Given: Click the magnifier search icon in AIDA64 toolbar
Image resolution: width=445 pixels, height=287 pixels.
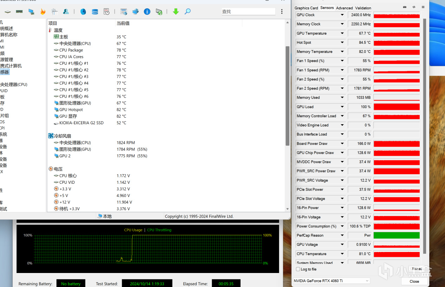Looking at the screenshot, I should (x=188, y=12).
